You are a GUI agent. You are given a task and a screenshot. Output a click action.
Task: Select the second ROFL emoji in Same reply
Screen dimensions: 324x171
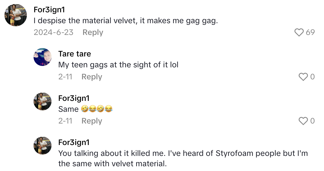(x=101, y=109)
